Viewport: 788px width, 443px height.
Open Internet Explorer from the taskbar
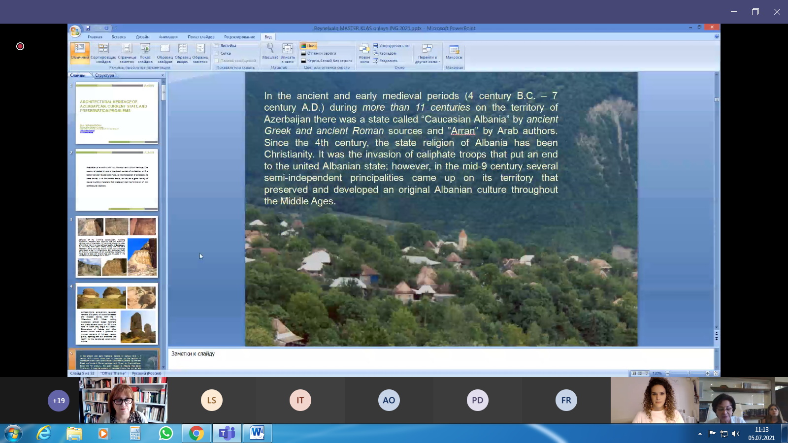(x=44, y=433)
